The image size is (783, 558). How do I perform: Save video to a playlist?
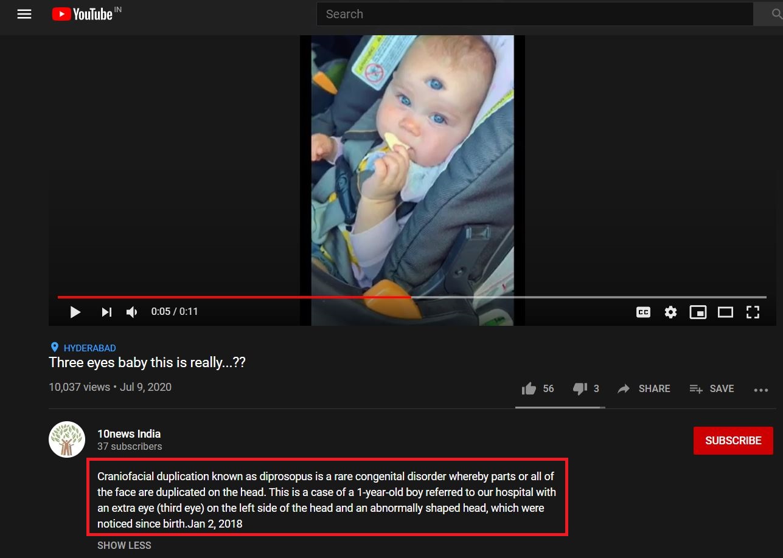[711, 388]
